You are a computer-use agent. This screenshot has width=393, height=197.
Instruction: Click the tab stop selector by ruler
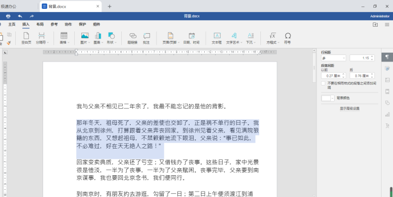[x=5, y=52]
